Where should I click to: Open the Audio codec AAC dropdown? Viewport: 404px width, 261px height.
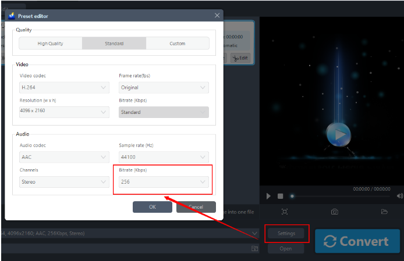click(x=64, y=157)
